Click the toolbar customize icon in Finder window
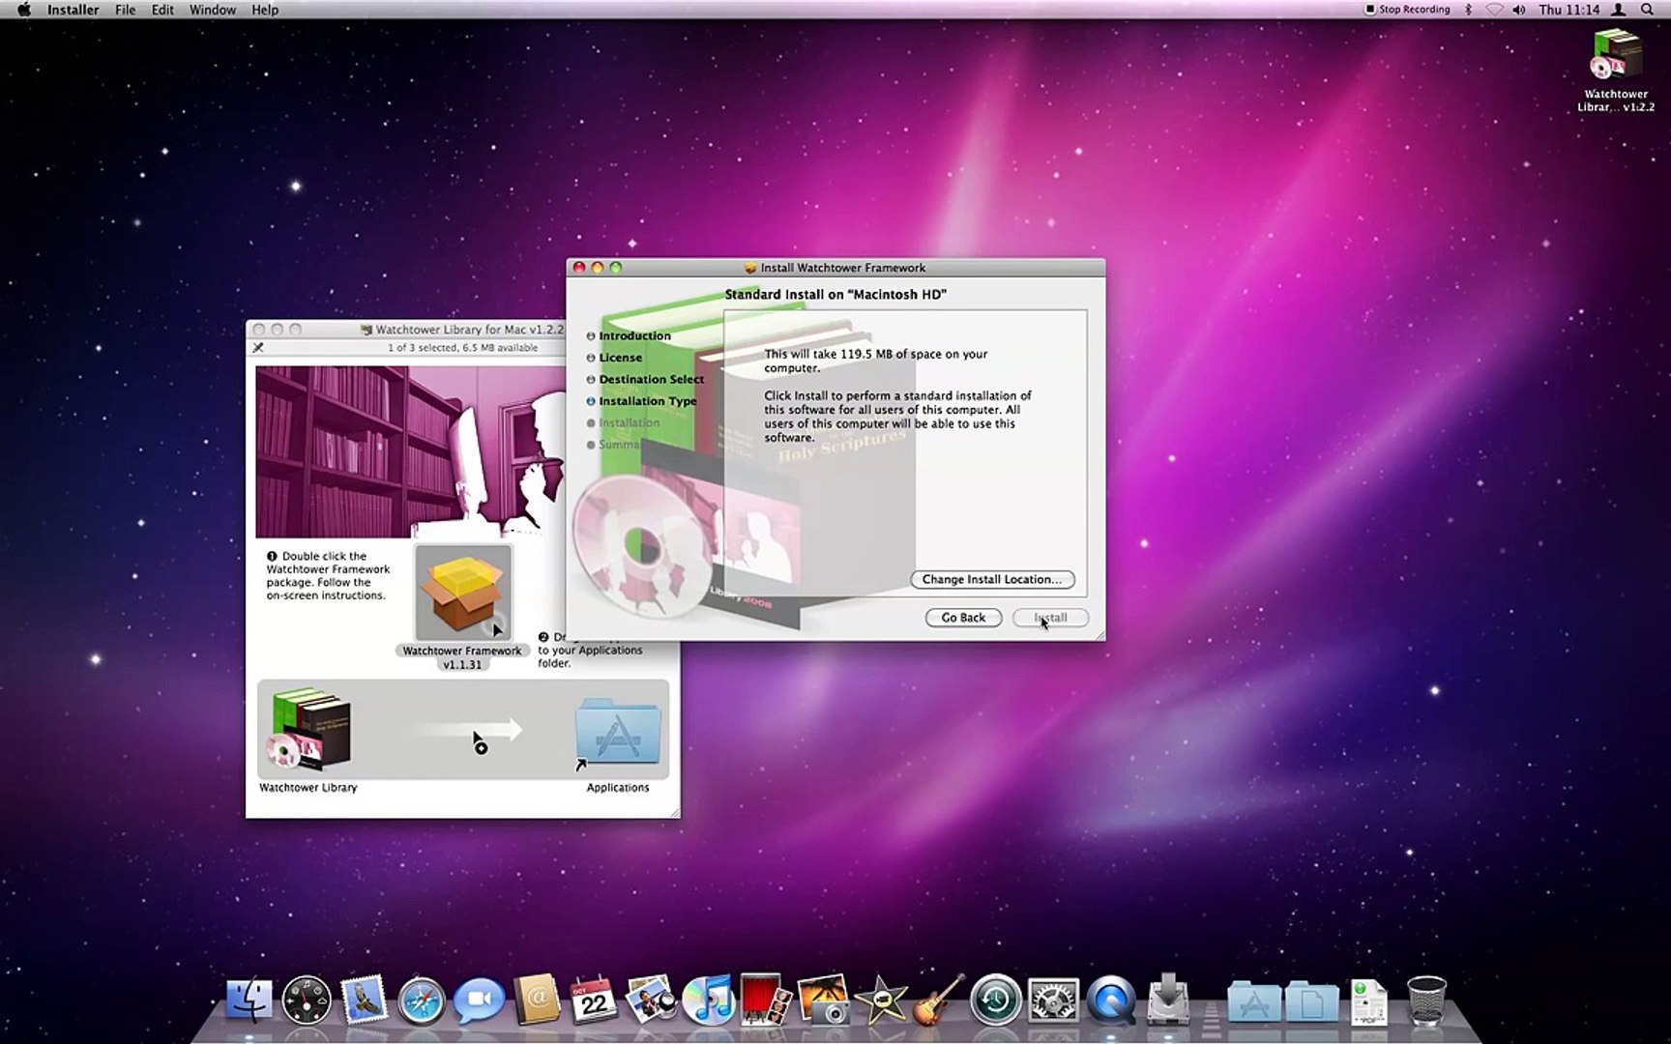 point(258,348)
